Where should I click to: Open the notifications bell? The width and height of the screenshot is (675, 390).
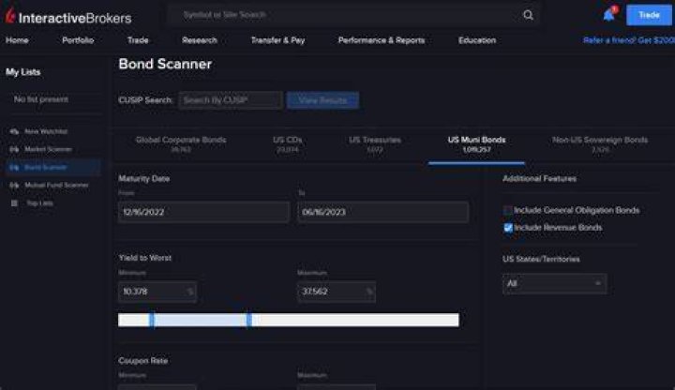609,15
